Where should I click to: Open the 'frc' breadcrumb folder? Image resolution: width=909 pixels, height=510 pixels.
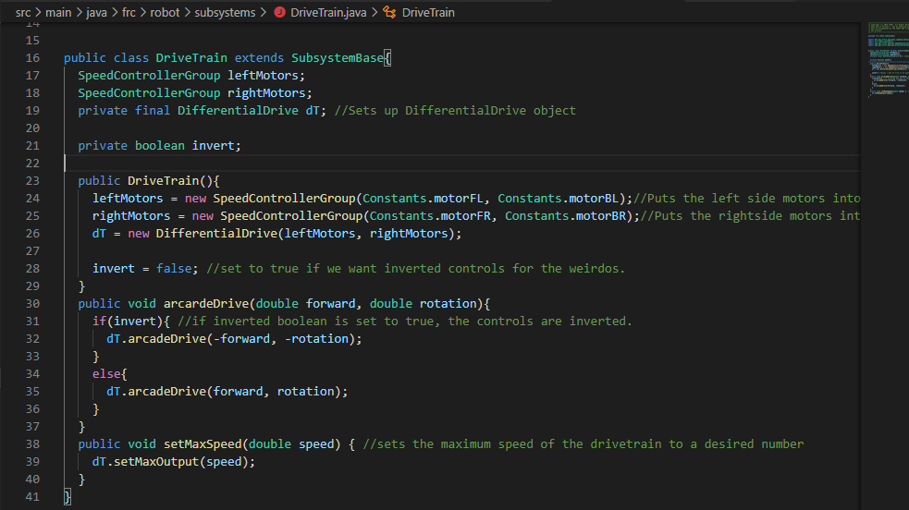point(129,12)
